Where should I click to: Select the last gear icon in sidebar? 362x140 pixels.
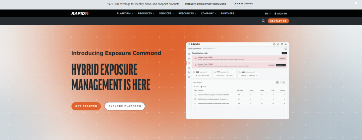[x=189, y=77]
